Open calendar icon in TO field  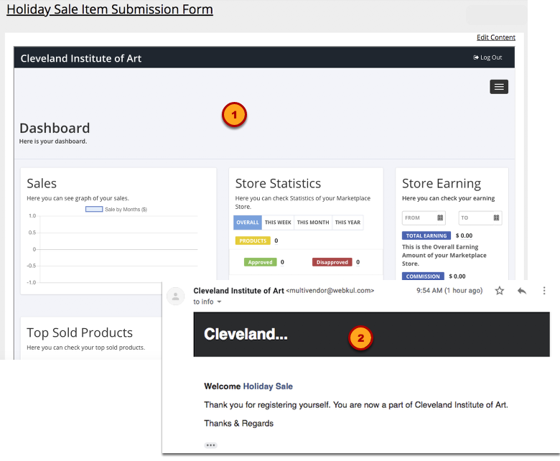[496, 218]
